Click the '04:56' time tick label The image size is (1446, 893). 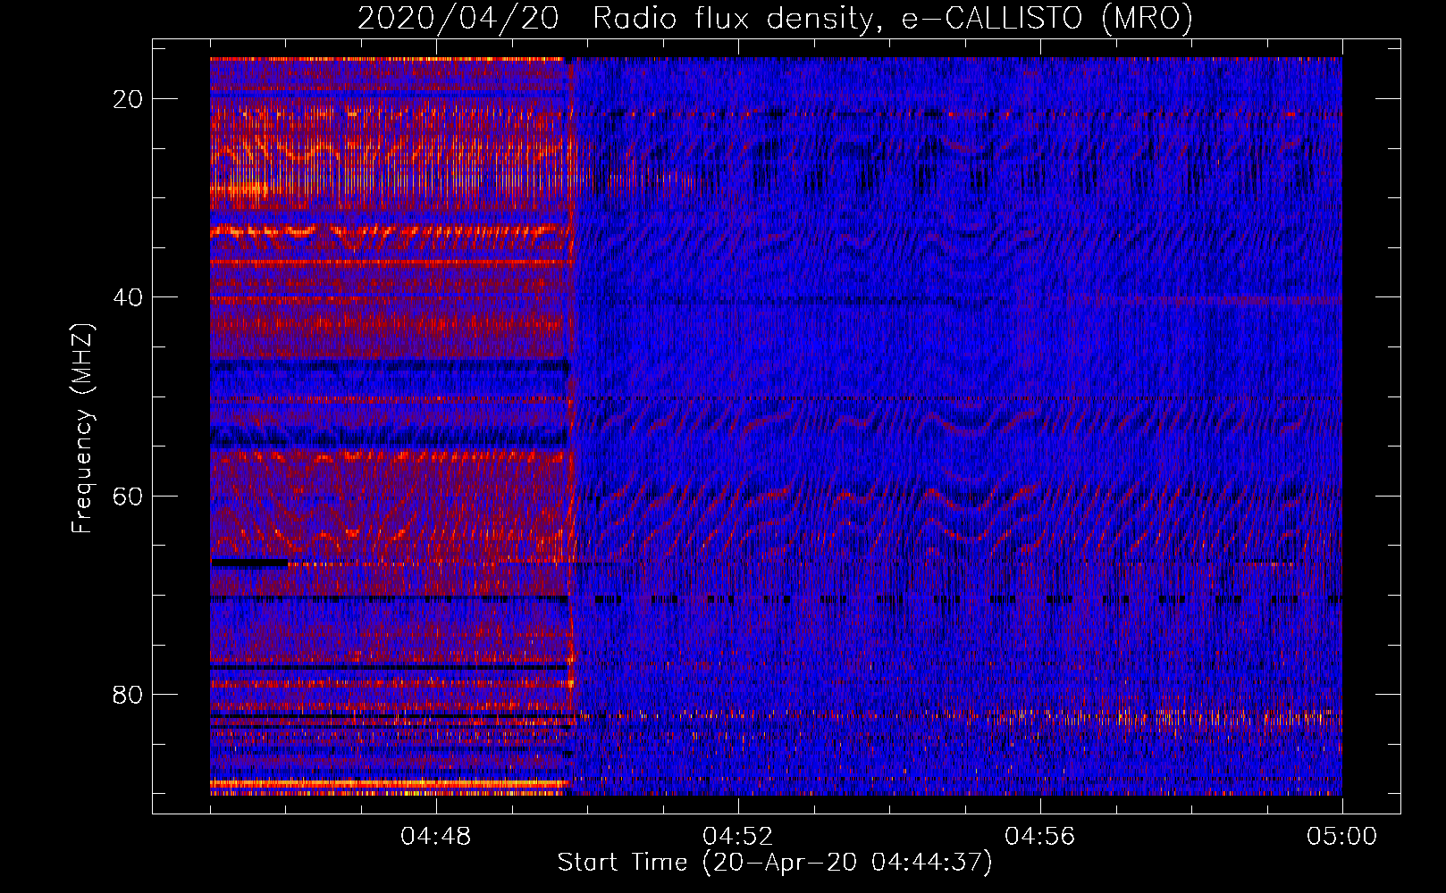1040,837
